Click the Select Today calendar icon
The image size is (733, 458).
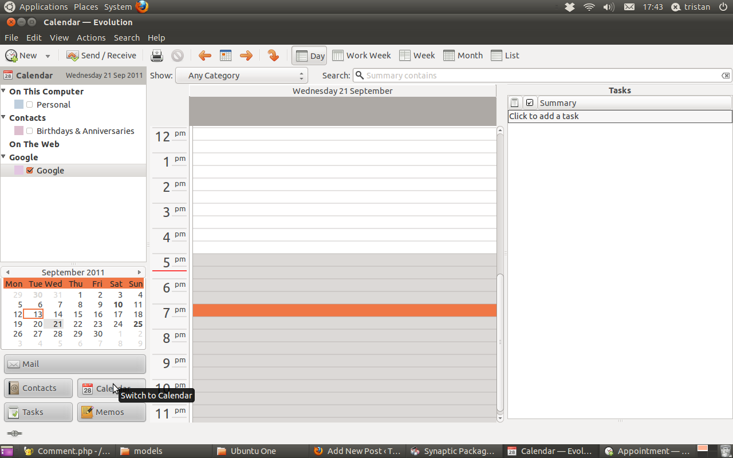(226, 56)
